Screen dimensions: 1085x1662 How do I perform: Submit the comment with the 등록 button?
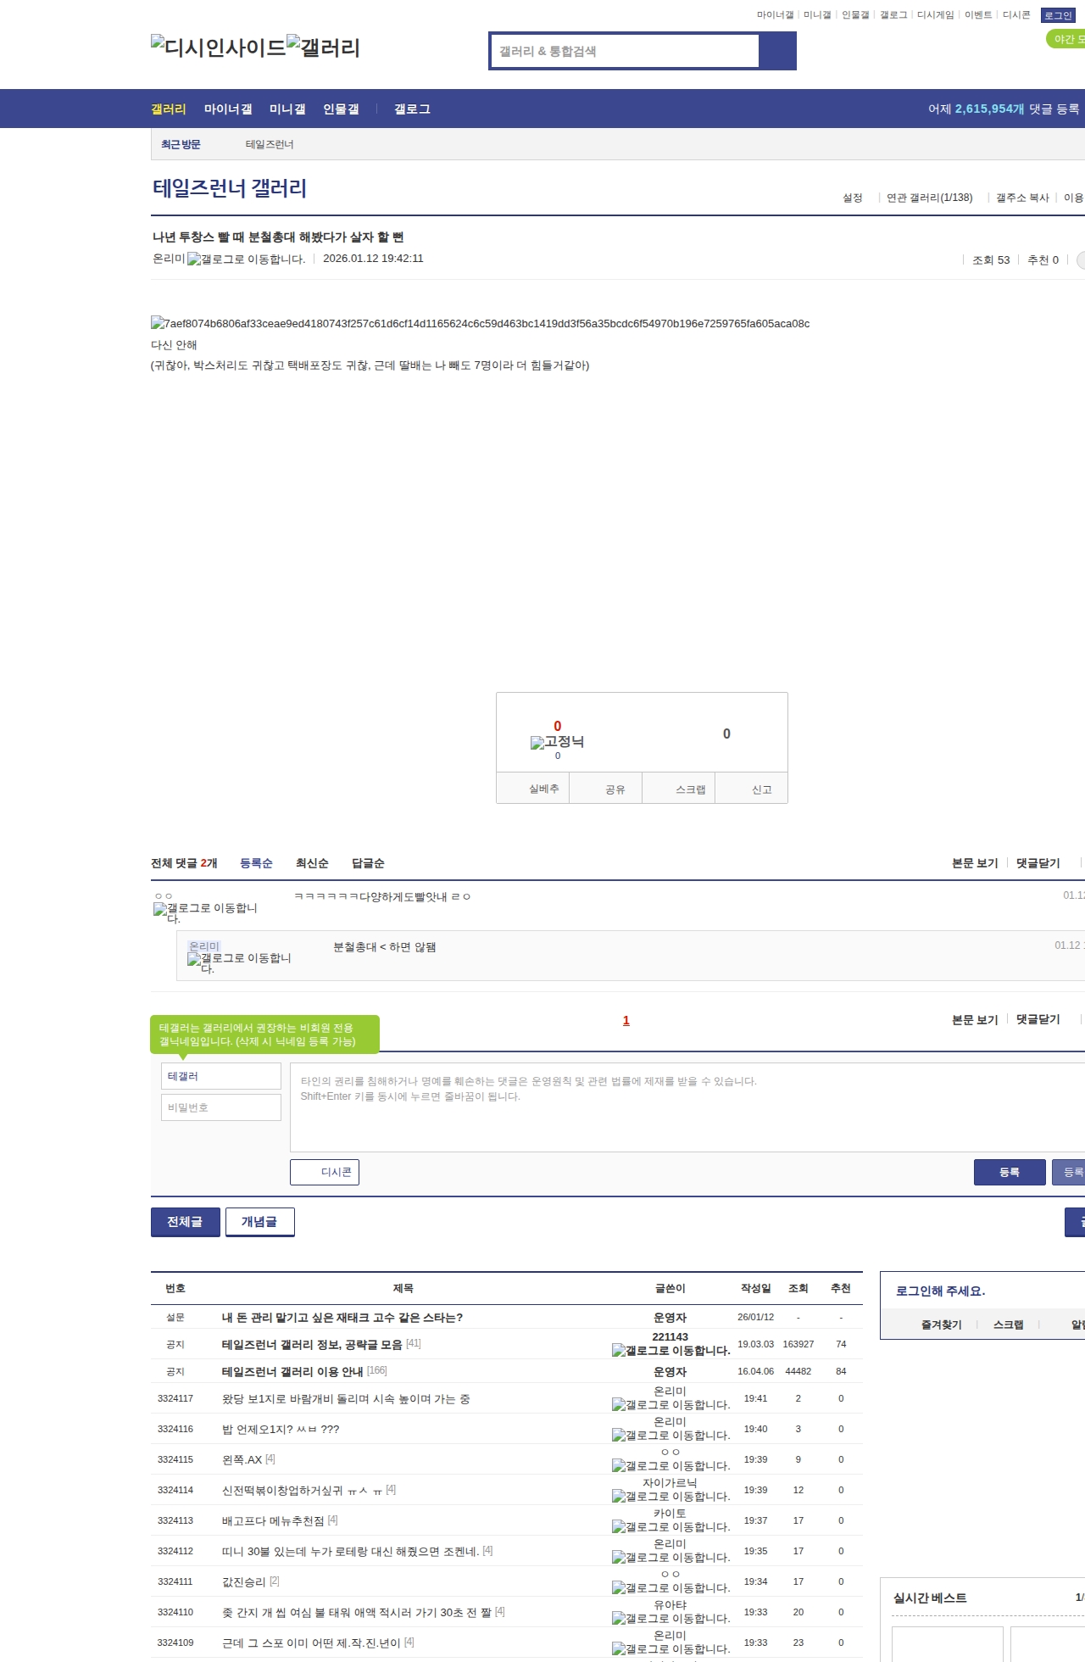coord(1010,1172)
